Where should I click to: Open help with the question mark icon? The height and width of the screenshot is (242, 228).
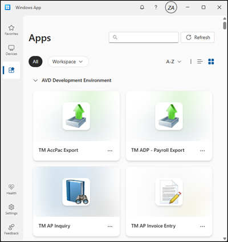click(x=156, y=7)
